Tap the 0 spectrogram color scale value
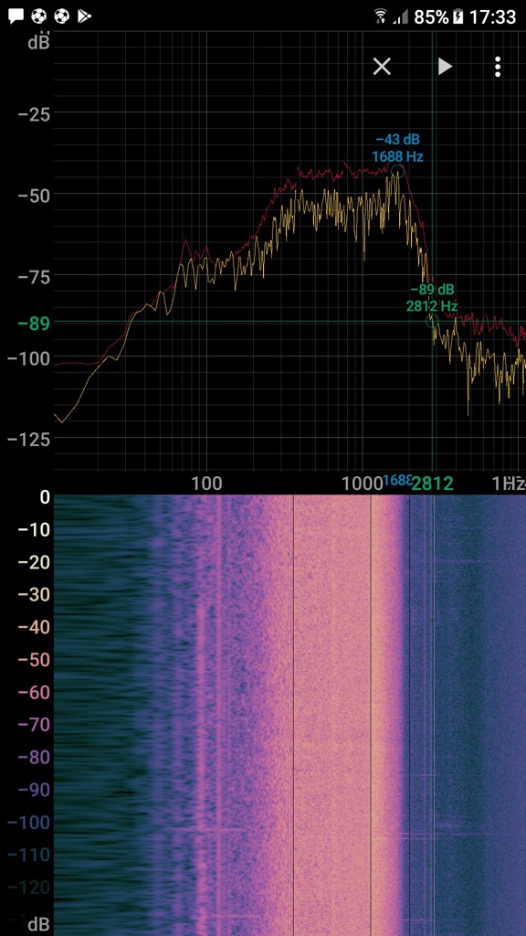Screen dimensions: 526x936 click(x=45, y=496)
